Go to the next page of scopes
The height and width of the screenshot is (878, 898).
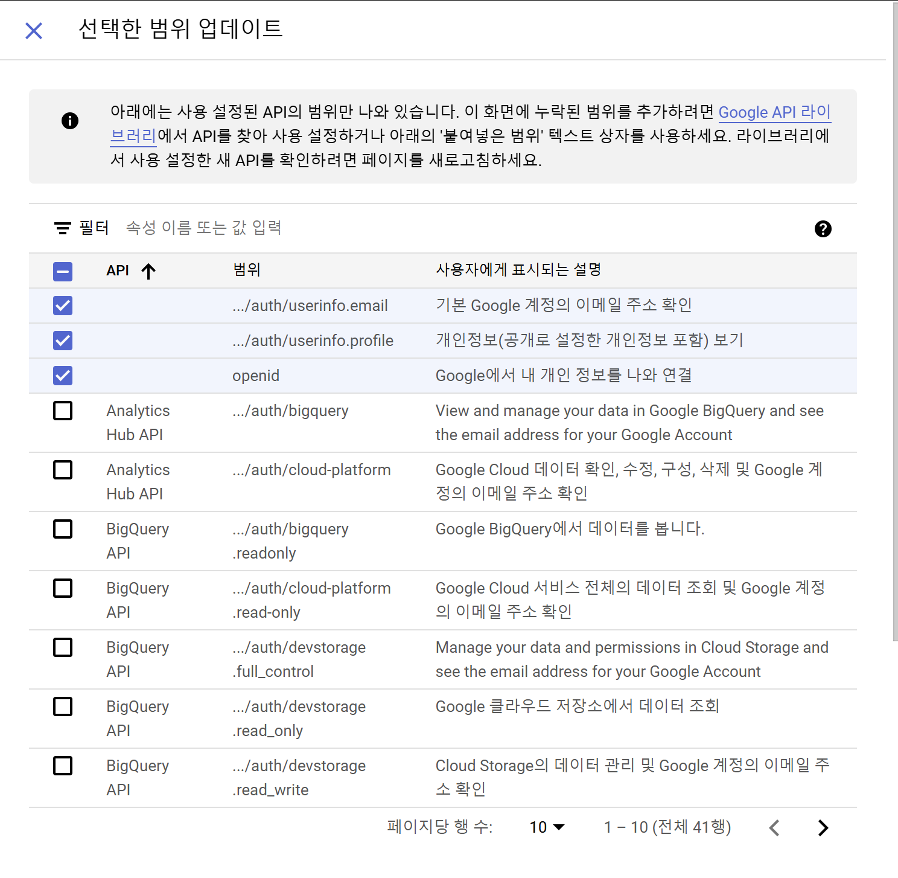coord(823,827)
